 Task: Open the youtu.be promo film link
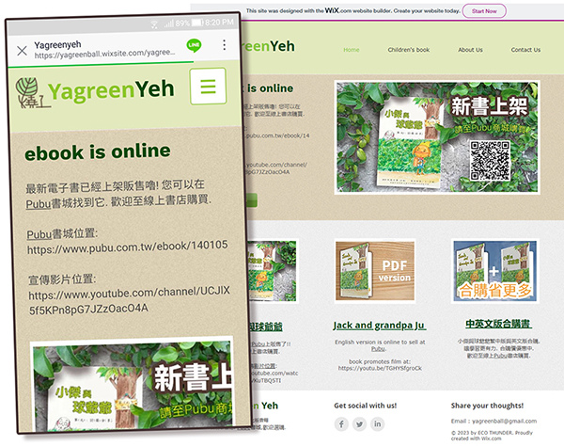pos(380,368)
